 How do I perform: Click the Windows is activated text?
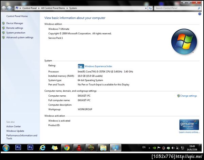coord(59,121)
